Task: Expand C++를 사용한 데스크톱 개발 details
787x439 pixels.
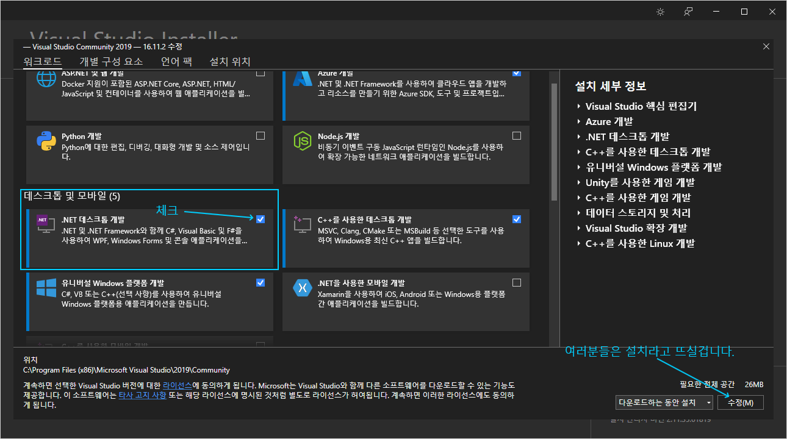Action: [x=578, y=152]
